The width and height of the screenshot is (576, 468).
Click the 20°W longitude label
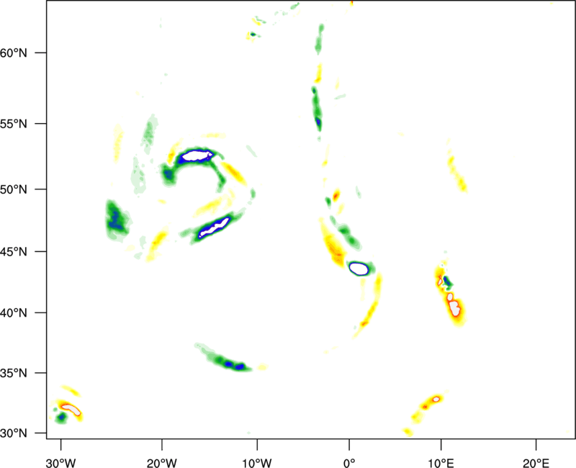click(161, 463)
